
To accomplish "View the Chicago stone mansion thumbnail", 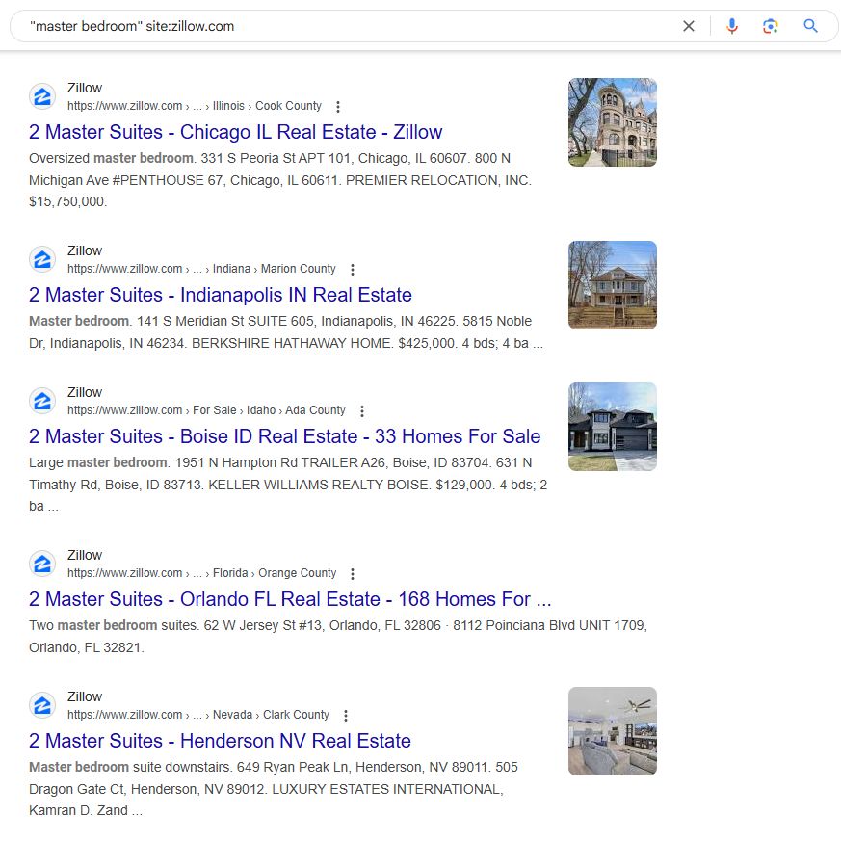I will [613, 122].
